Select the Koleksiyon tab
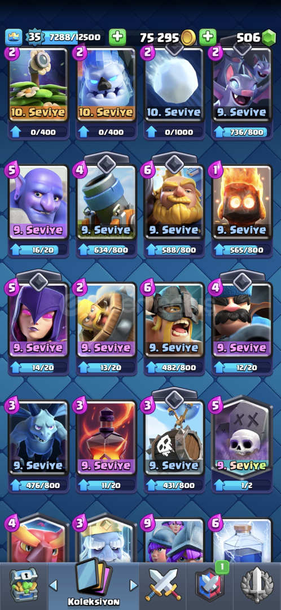Screen dimensions: 281x610 [x=93, y=585]
